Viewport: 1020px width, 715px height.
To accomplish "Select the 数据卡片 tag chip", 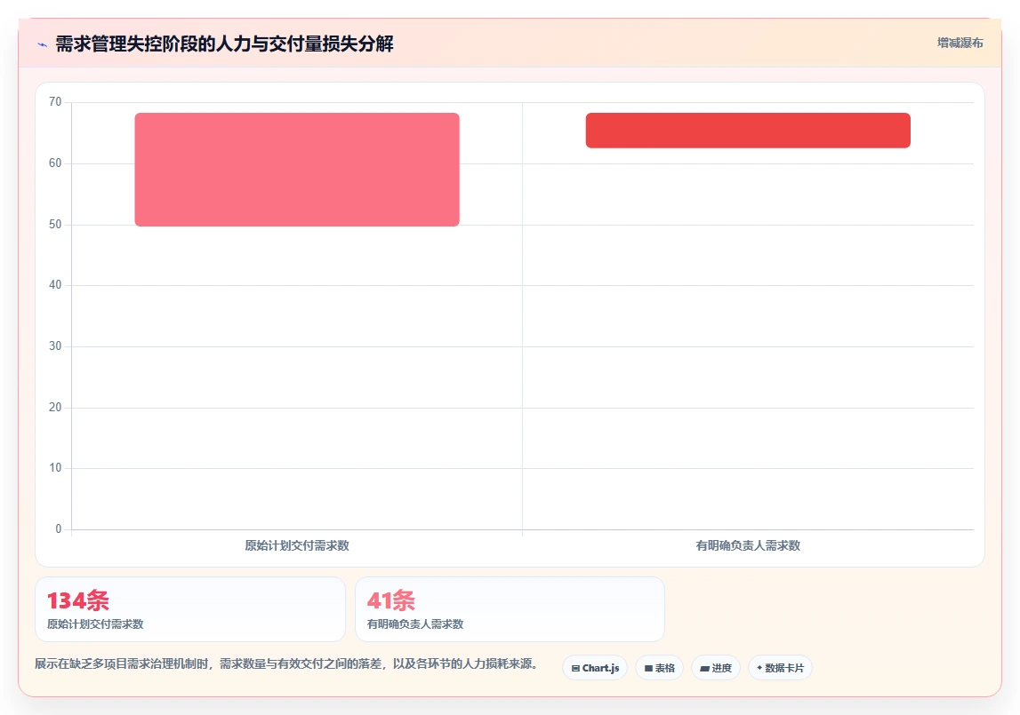I will tap(780, 668).
